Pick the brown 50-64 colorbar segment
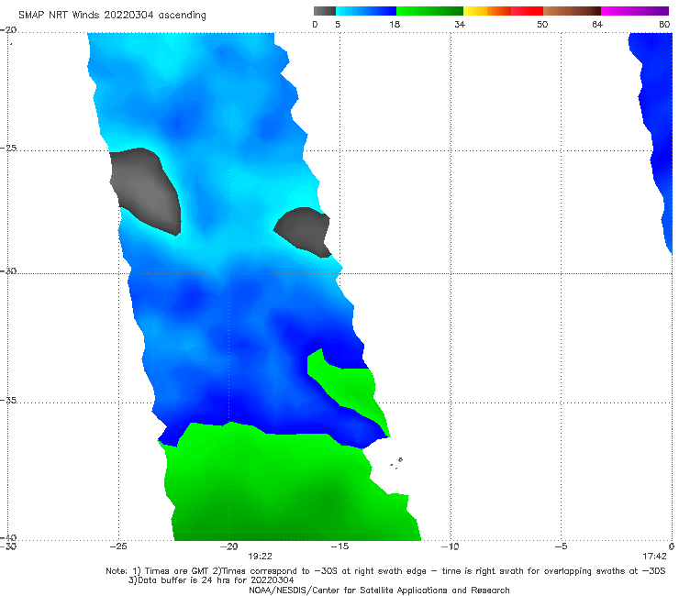This screenshot has width=679, height=596. [x=572, y=11]
